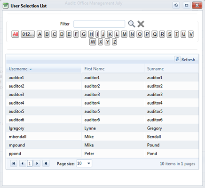Click the Refresh button in grid header
The height and width of the screenshot is (188, 205).
(185, 59)
